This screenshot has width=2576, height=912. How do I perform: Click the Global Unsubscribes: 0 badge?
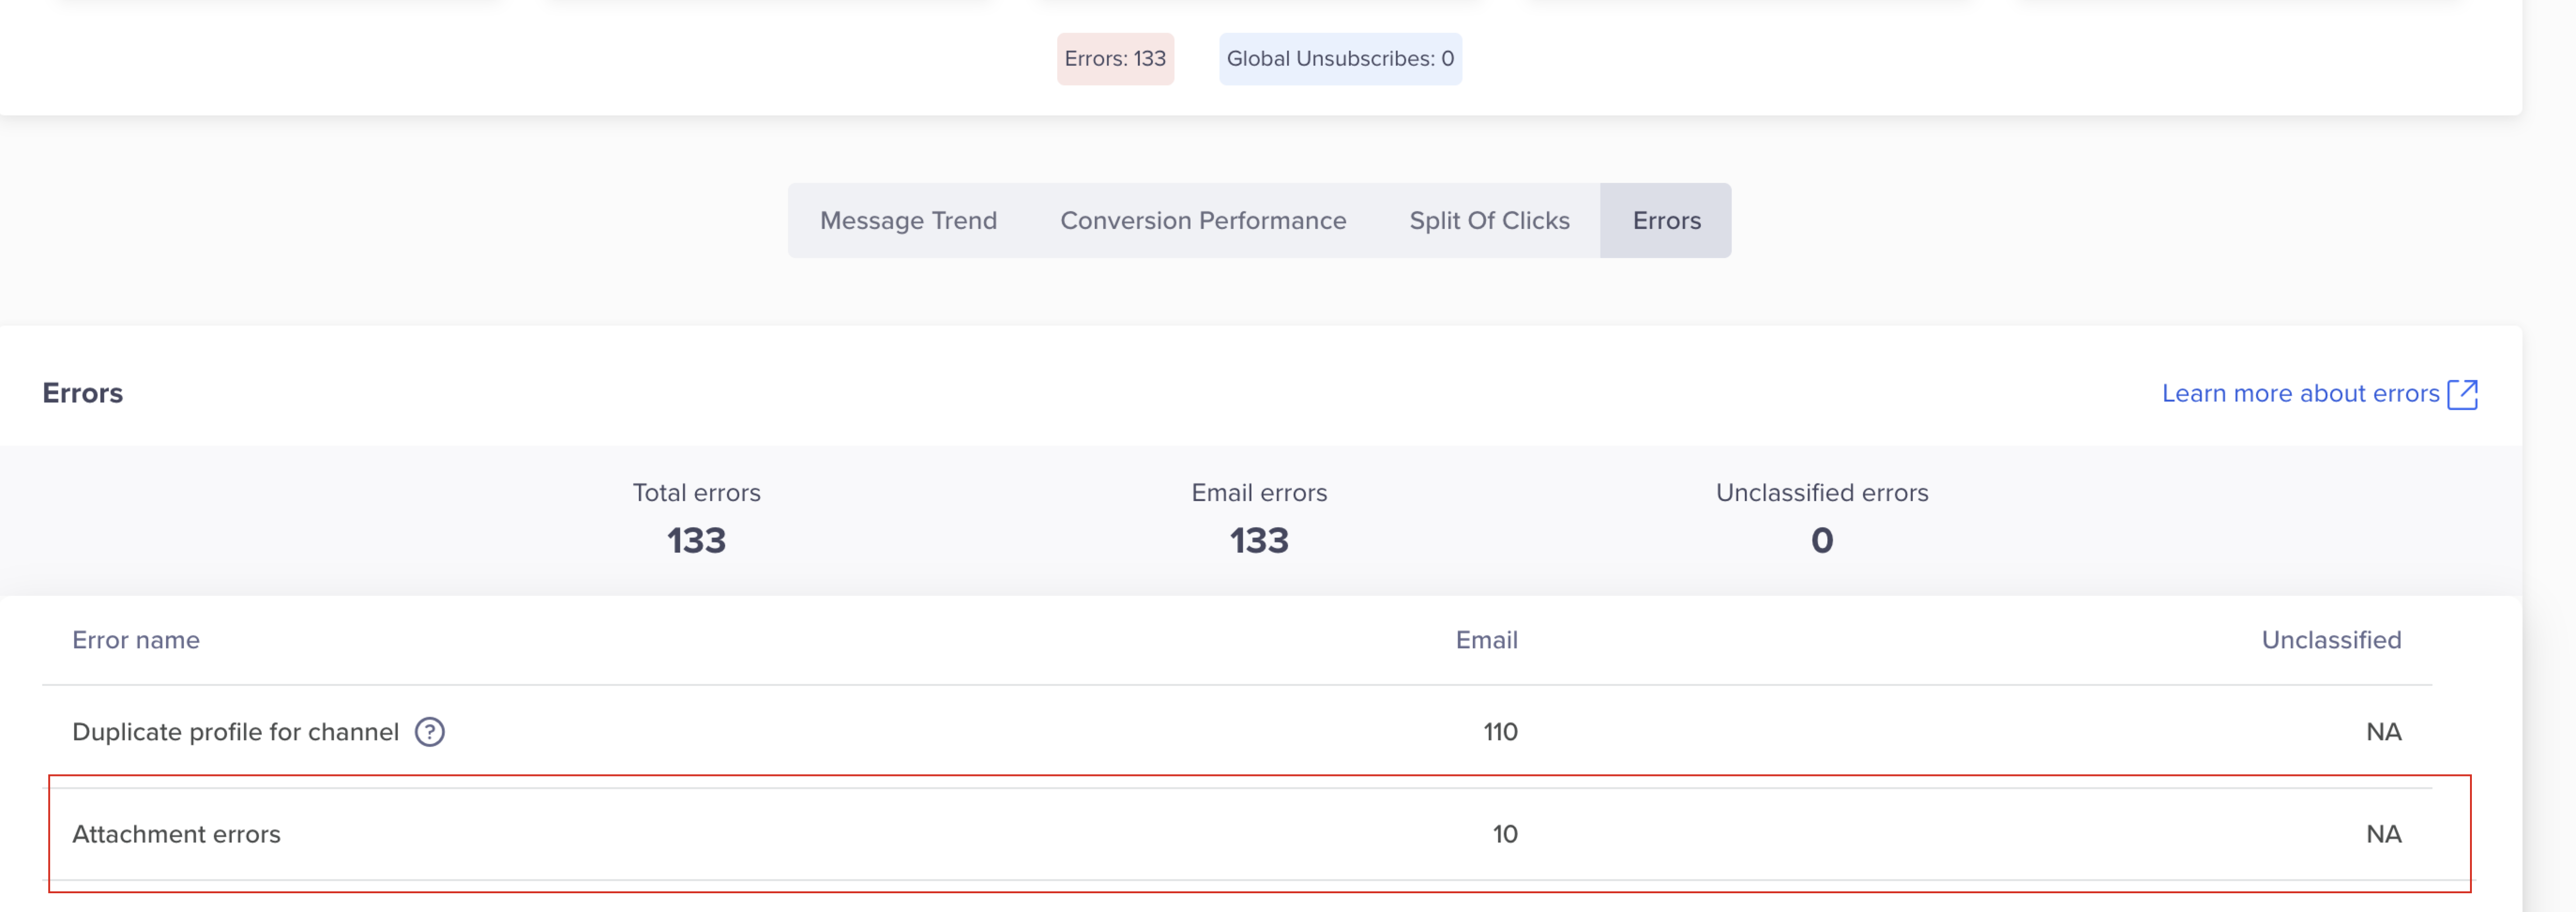click(1340, 58)
